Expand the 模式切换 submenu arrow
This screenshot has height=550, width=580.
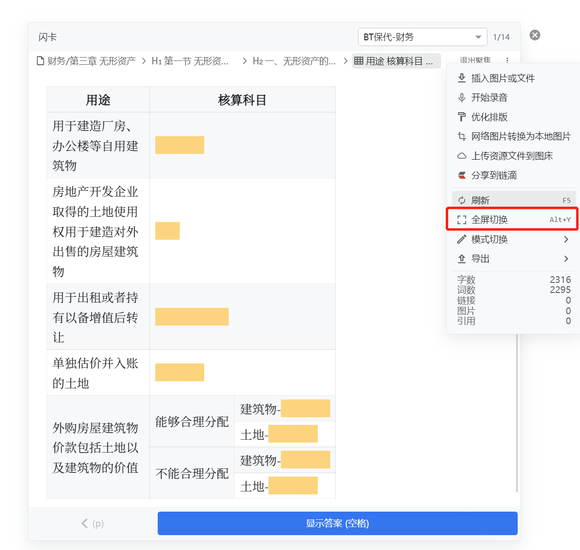[x=566, y=239]
